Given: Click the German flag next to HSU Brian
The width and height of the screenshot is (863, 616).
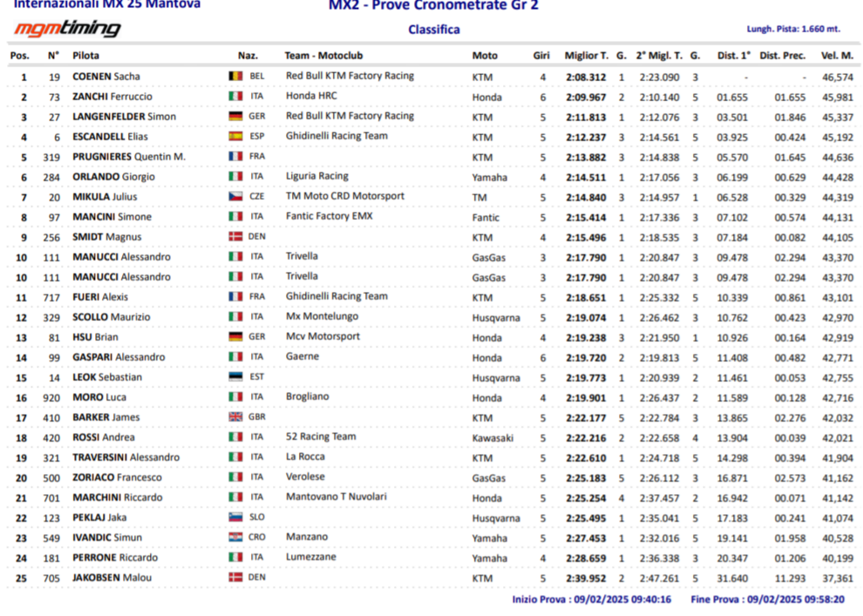Looking at the screenshot, I should [x=234, y=337].
